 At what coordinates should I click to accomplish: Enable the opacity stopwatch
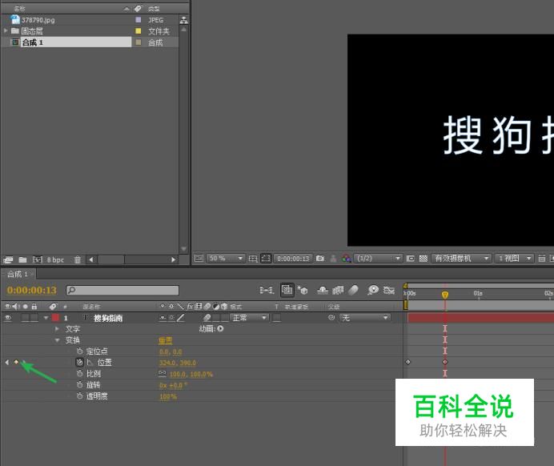[80, 396]
